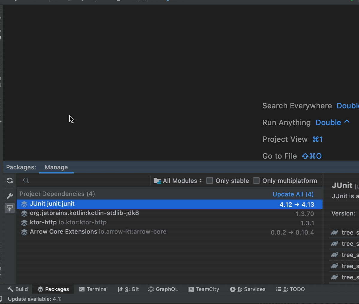Screen dimensions: 359x304
Task: Select org.jetbrains.kotlin:kotlin-stdlib-jdk8 row
Action: [x=170, y=214]
